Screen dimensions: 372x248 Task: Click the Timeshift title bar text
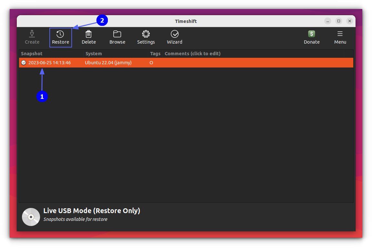[x=186, y=21]
